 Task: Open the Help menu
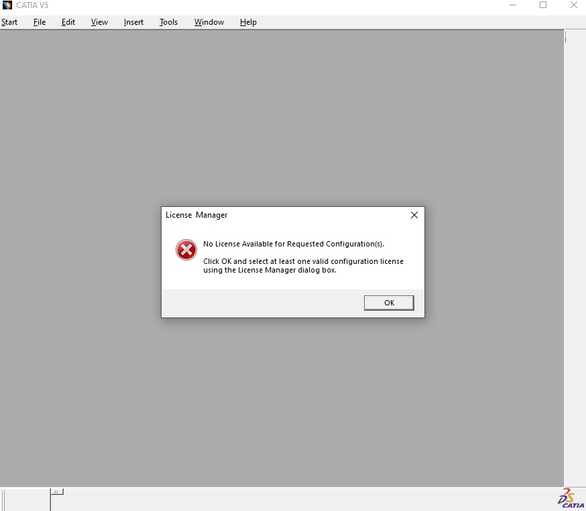coord(248,22)
